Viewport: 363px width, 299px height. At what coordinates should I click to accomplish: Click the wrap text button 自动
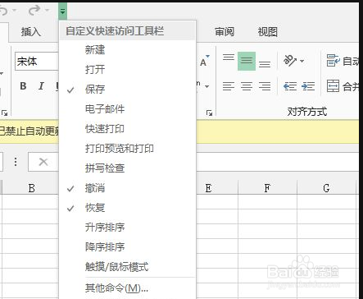tap(343, 61)
